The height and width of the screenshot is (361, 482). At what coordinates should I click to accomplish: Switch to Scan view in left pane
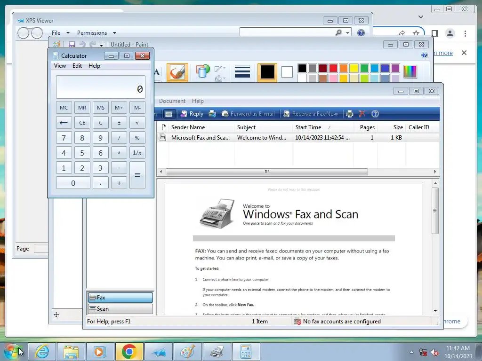coord(120,309)
